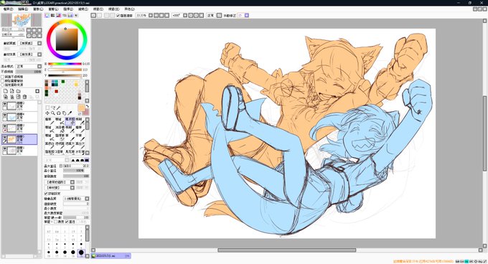Toggle visibility of the selected orange layer
The height and width of the screenshot is (264, 488).
tap(5, 137)
